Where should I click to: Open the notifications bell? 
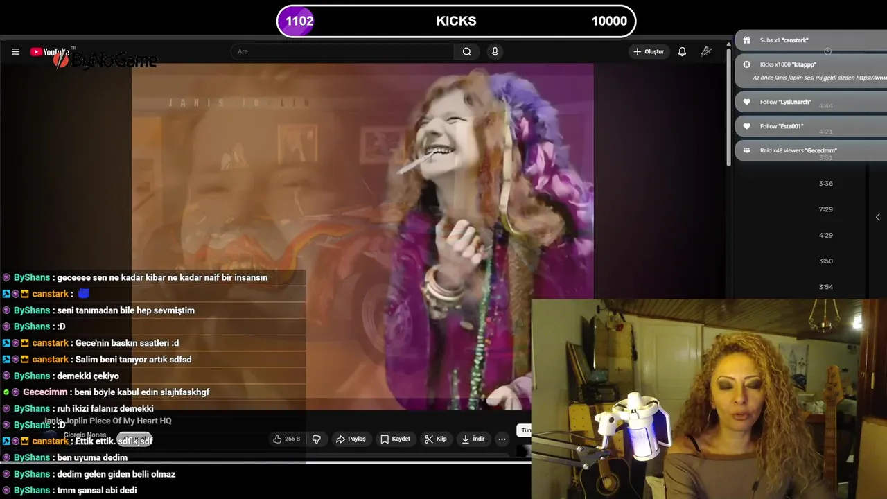click(x=682, y=51)
